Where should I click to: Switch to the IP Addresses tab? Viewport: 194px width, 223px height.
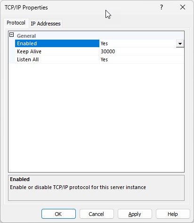coord(46,24)
